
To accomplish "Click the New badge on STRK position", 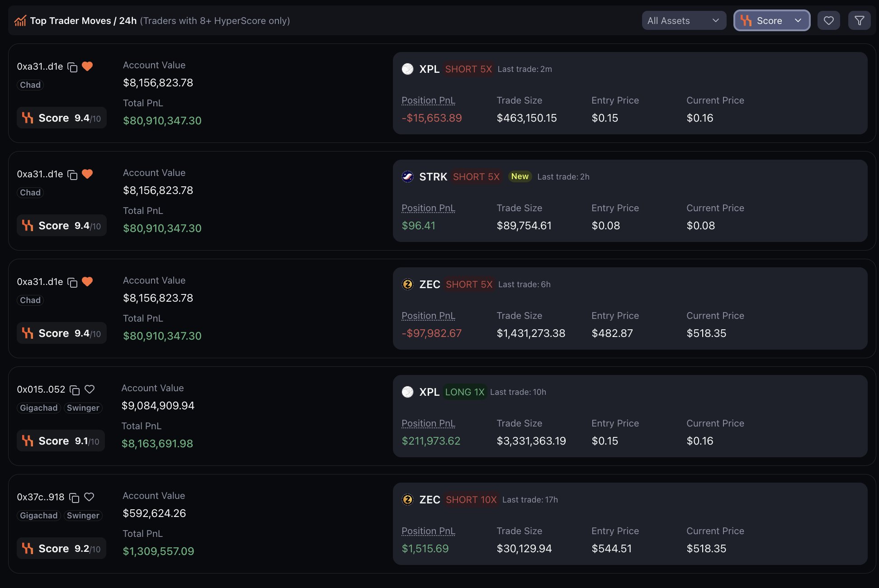I will (520, 176).
